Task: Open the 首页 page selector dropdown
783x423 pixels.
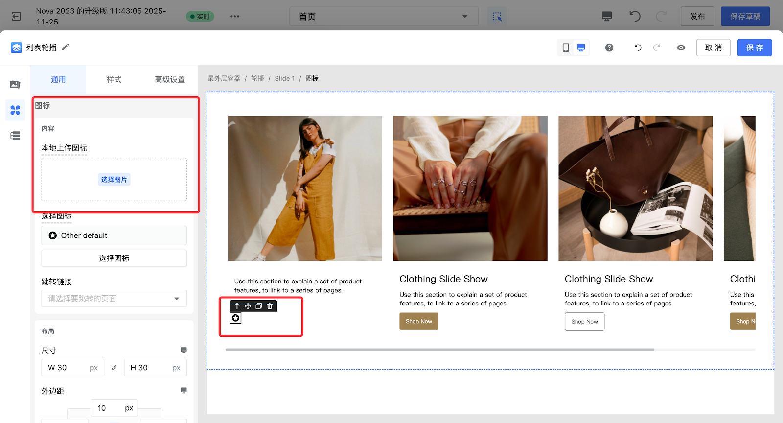Action: point(384,17)
